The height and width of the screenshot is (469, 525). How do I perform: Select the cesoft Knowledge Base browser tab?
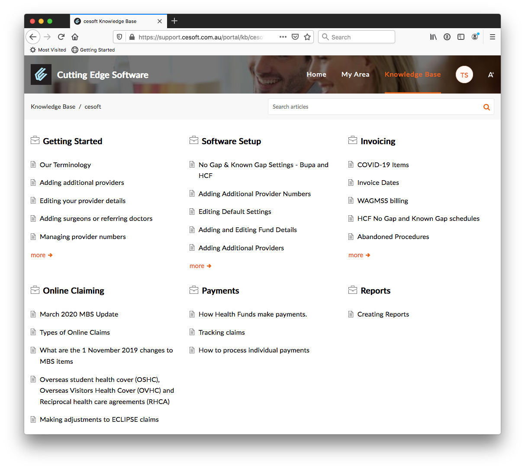[118, 21]
